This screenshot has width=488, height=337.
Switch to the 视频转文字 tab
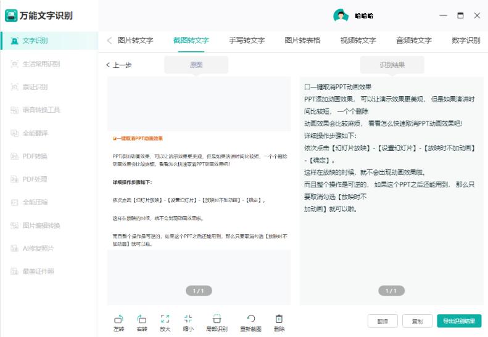click(x=358, y=41)
